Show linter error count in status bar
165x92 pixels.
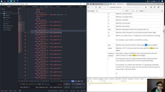(x=3, y=91)
